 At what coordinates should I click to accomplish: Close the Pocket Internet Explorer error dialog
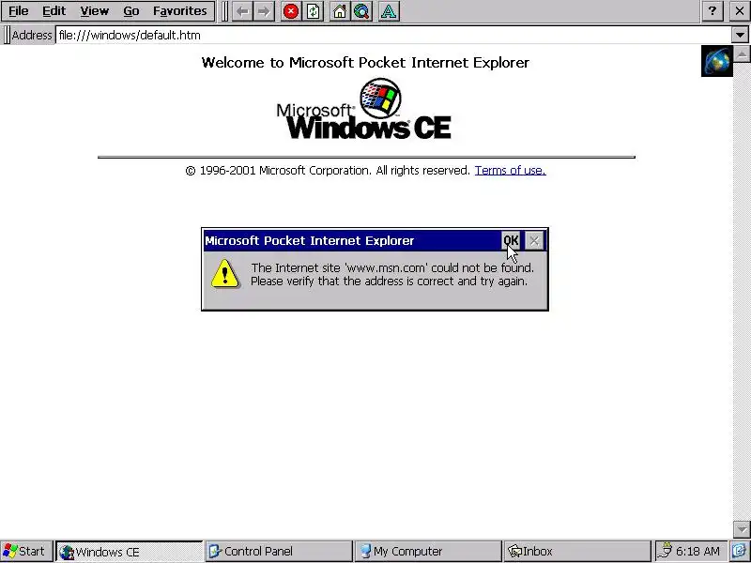tap(534, 240)
